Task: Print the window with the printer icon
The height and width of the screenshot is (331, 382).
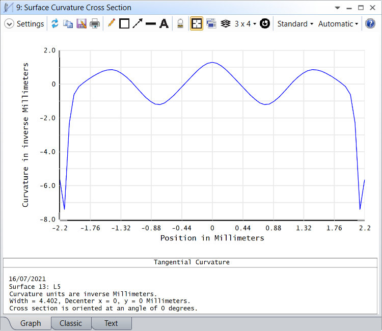Action: [95, 23]
